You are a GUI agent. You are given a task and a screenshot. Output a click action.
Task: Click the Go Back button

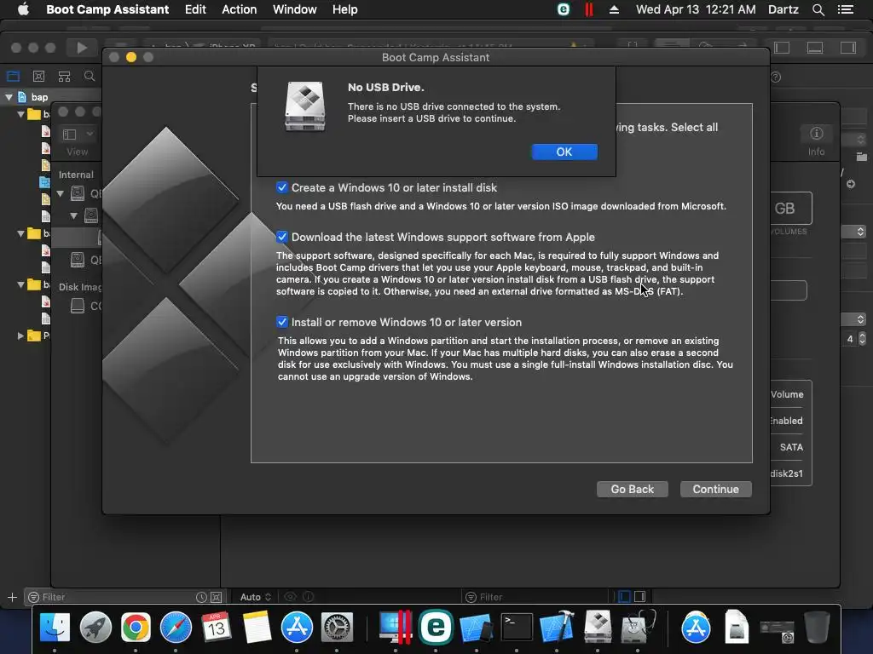[x=632, y=489]
